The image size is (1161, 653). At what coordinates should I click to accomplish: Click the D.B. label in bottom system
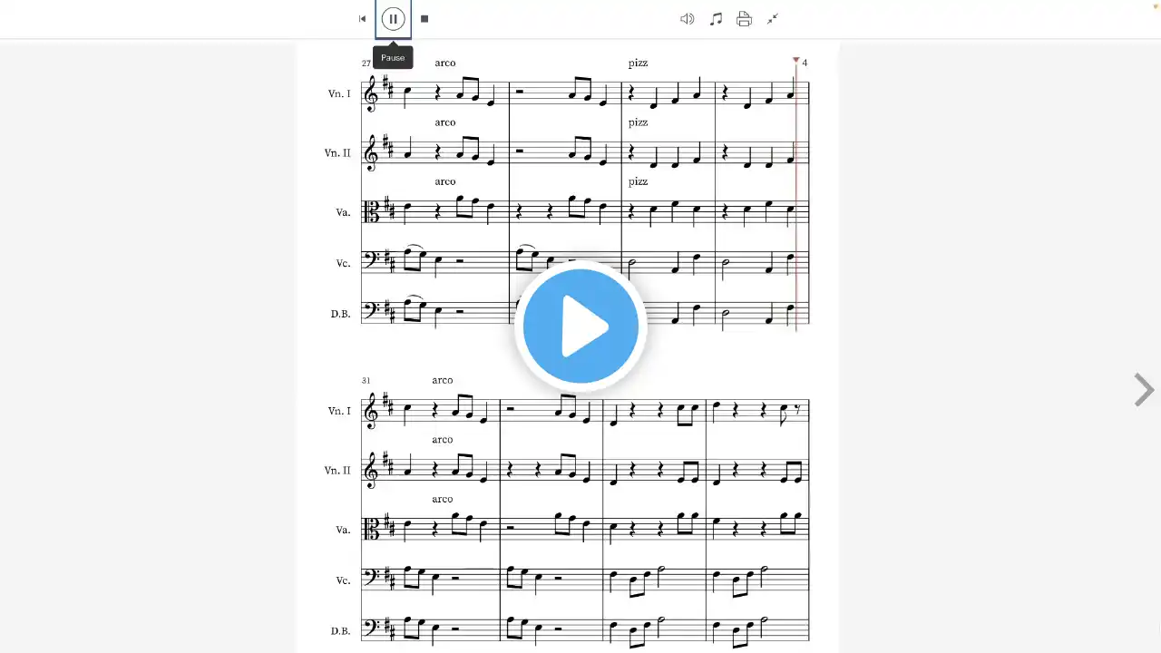tap(340, 630)
